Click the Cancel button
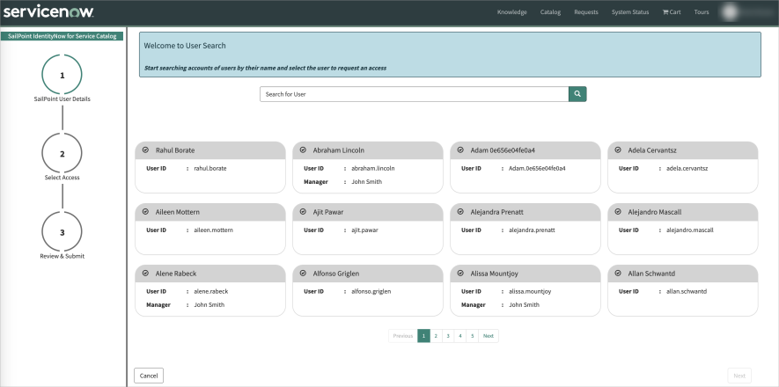 click(x=149, y=376)
